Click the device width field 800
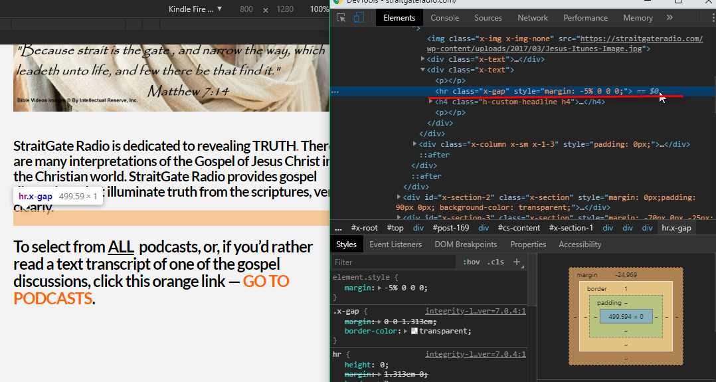716x382 pixels. (x=246, y=9)
